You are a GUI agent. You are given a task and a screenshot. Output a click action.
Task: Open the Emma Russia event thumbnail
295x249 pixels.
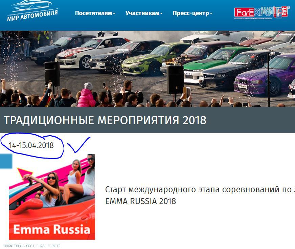point(52,197)
